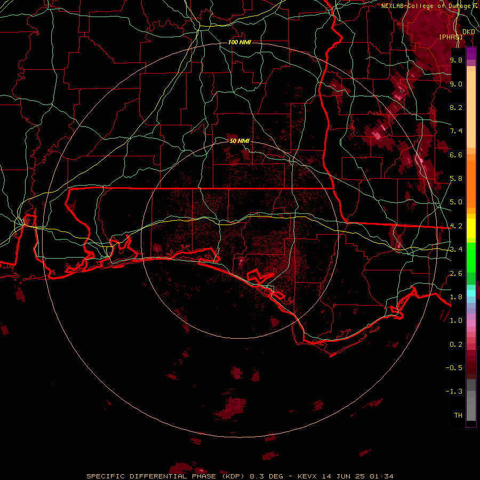Image resolution: width=480 pixels, height=480 pixels.
Task: Click the 5.0 scale value
Action: 456,202
